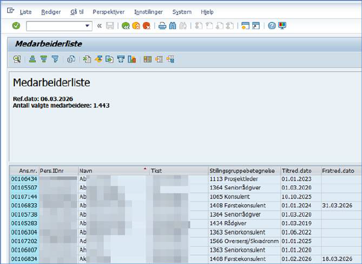Screen dimensions: 362x264
Task: Select the Tiltred.dato column header
Action: 301,171
